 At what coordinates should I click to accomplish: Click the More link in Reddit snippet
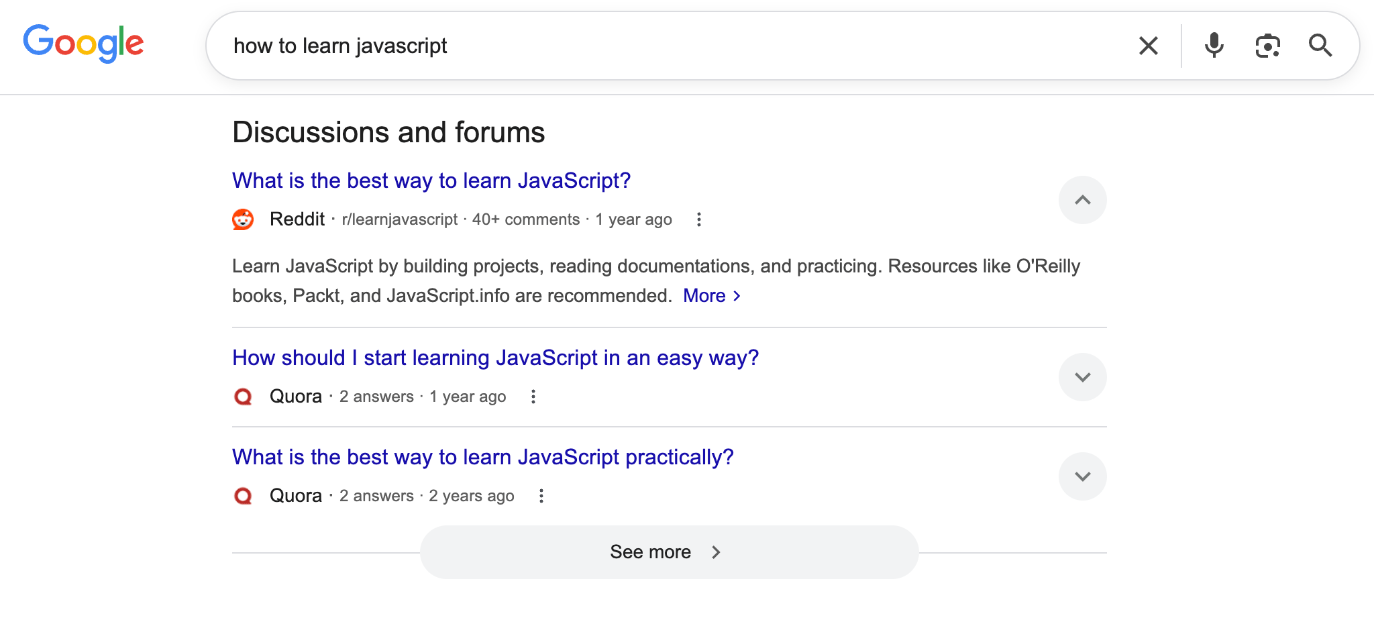point(711,296)
